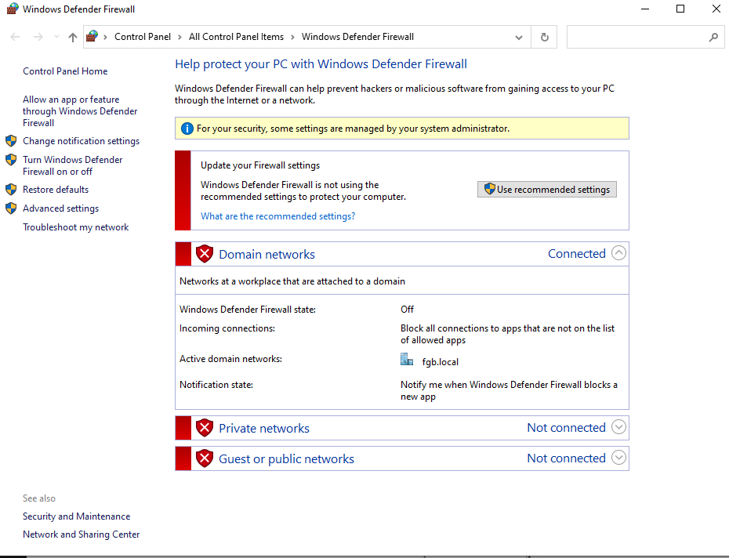Click the red shield icon for Private networks
This screenshot has height=558, width=729.
tap(205, 428)
